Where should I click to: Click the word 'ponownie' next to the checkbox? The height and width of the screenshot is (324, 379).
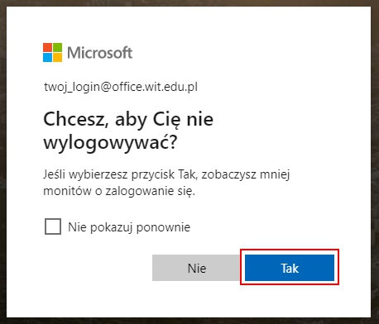point(163,228)
